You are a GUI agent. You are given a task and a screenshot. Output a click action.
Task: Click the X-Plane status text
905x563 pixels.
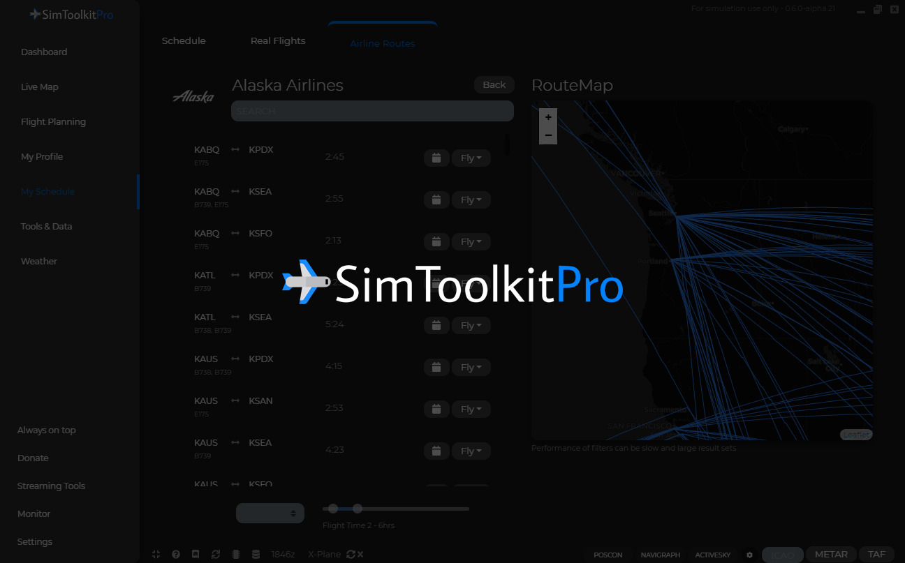pos(325,555)
